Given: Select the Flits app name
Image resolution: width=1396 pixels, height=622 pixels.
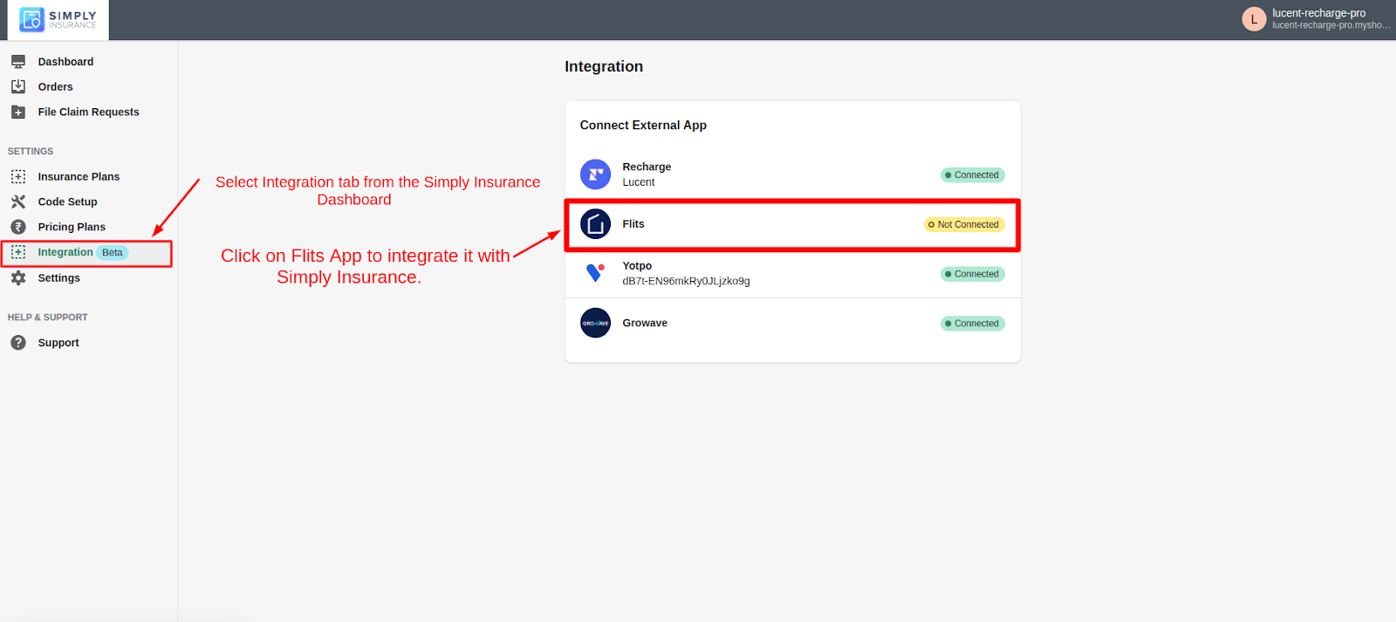Looking at the screenshot, I should (633, 224).
